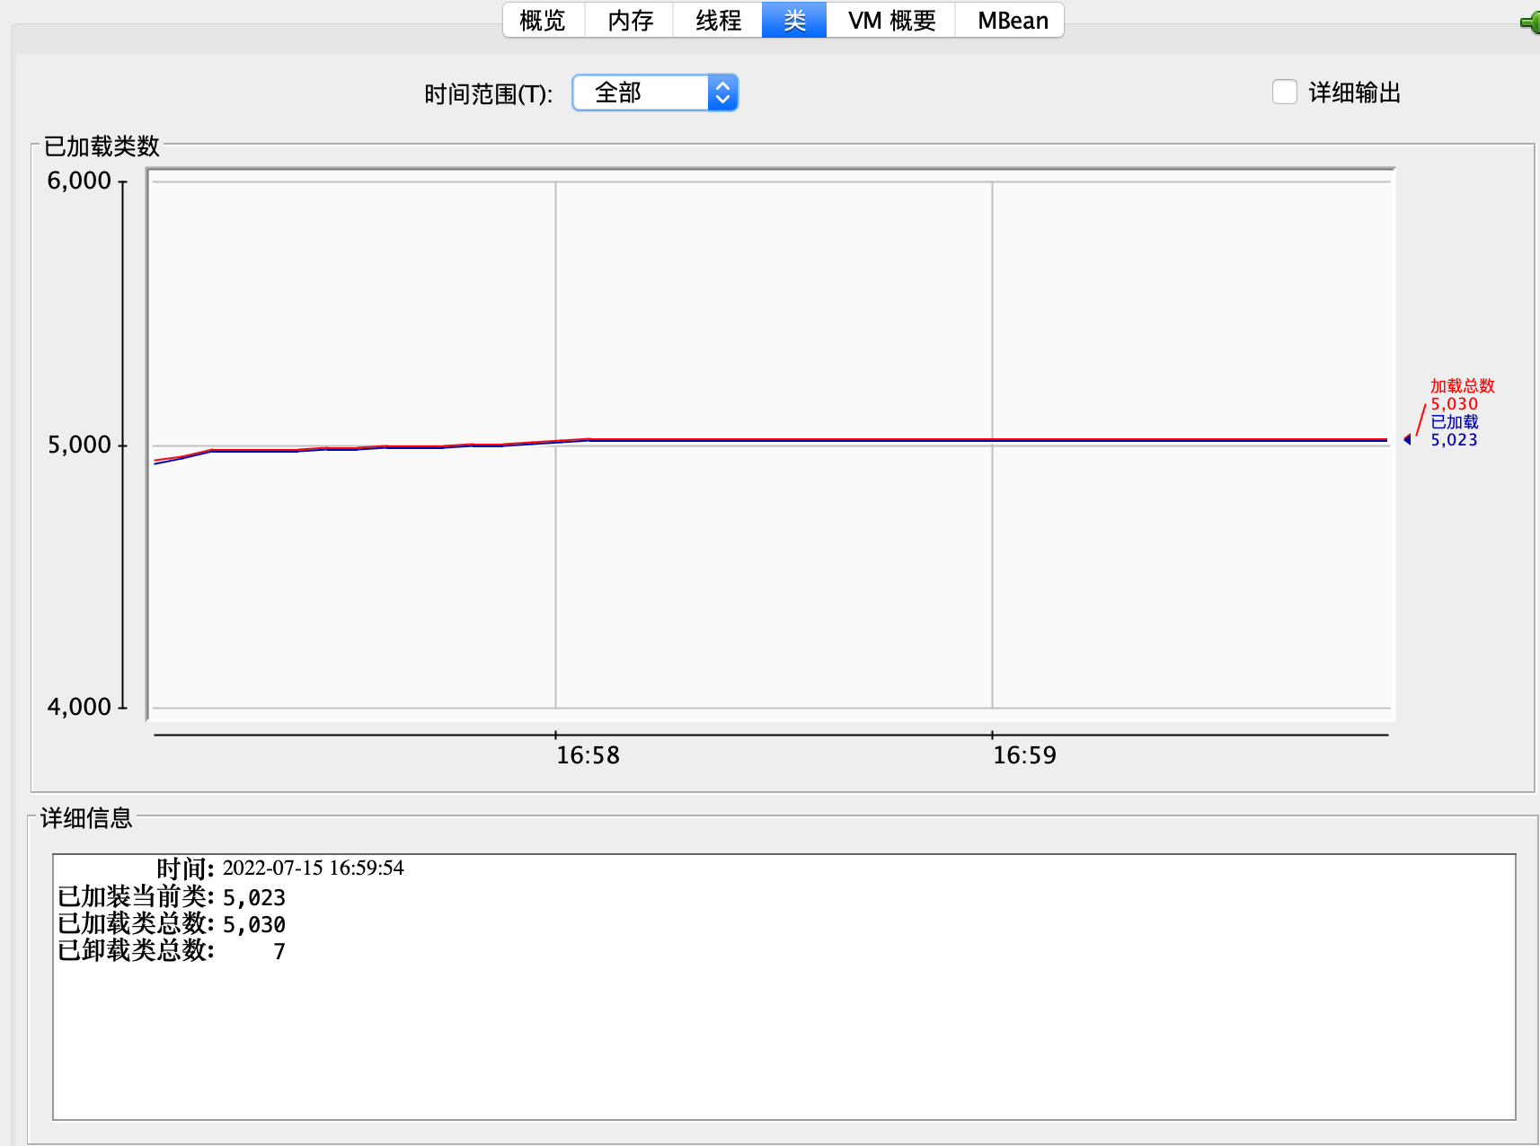
Task: Enable the 详细输出 checkbox
Action: (1285, 93)
